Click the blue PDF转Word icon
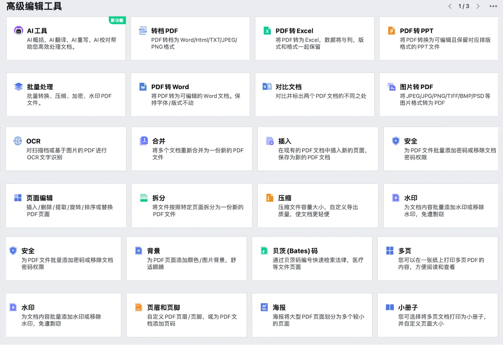Screen dimensions: 503x346 143,87
